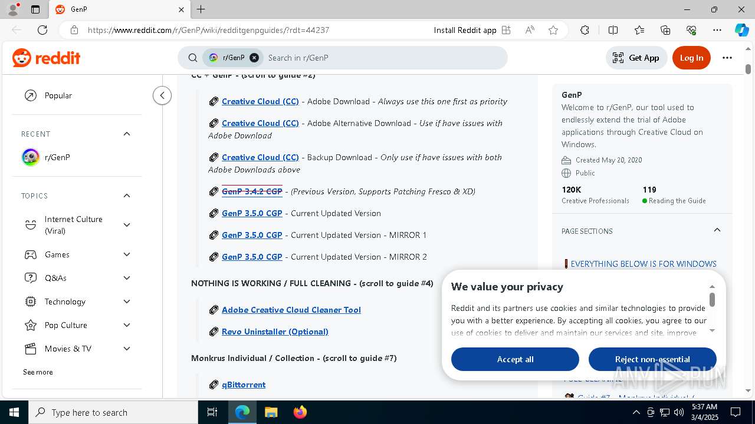Open Creative Cloud Adobe Alternative Download link
Image resolution: width=755 pixels, height=424 pixels.
click(x=260, y=123)
